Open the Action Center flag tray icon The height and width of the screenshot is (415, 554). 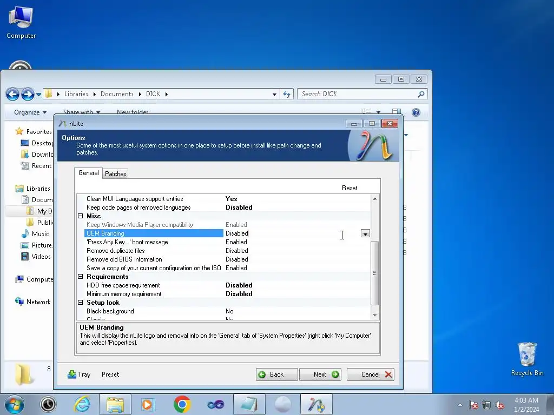point(473,405)
